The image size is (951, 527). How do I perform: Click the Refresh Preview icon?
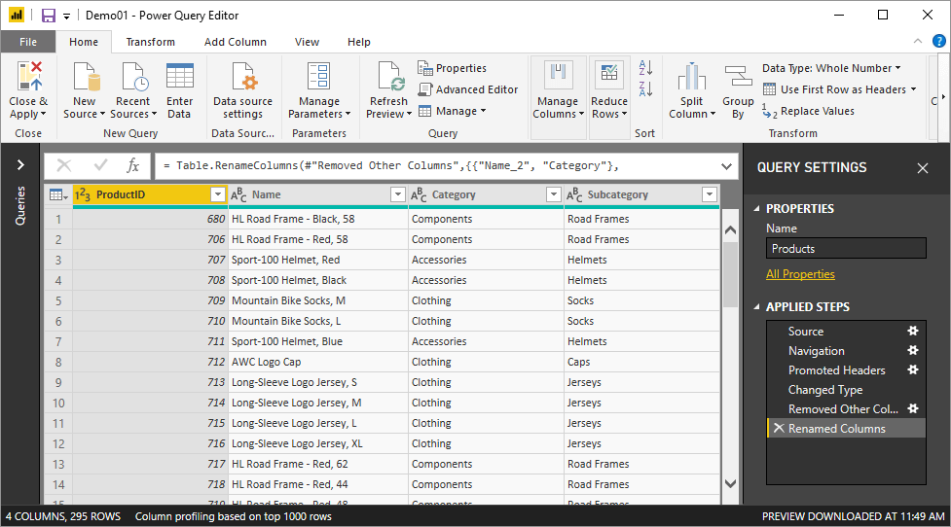click(390, 76)
